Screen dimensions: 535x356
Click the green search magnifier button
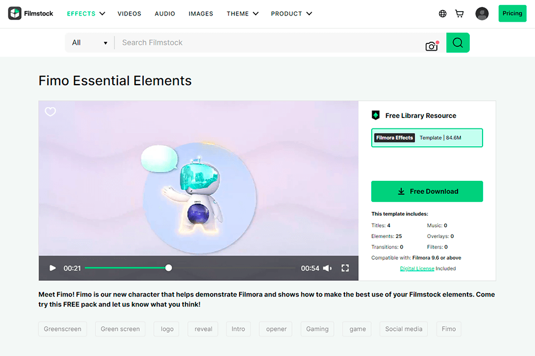pyautogui.click(x=458, y=43)
